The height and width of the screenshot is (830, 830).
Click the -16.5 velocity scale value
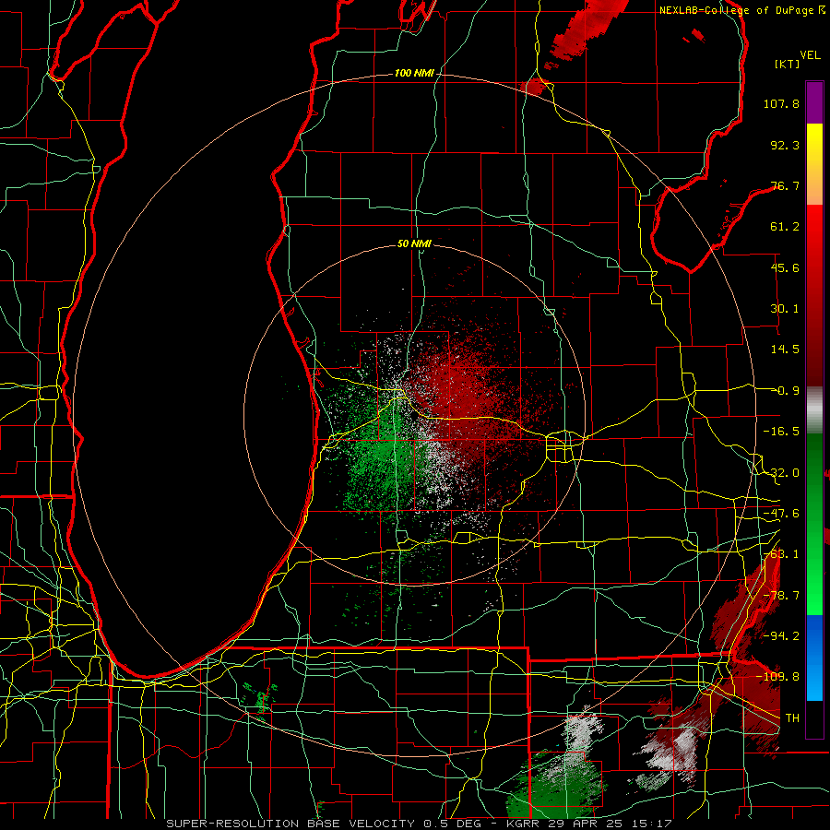click(x=781, y=432)
